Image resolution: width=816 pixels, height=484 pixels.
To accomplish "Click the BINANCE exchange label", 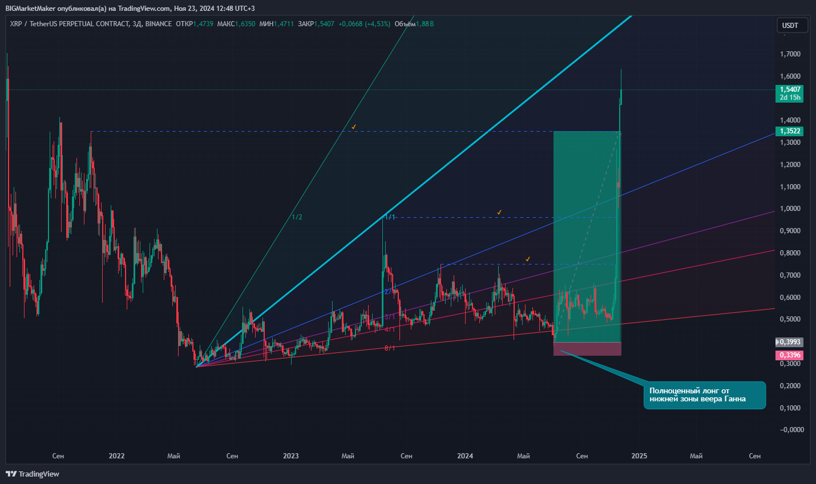I will [x=159, y=24].
